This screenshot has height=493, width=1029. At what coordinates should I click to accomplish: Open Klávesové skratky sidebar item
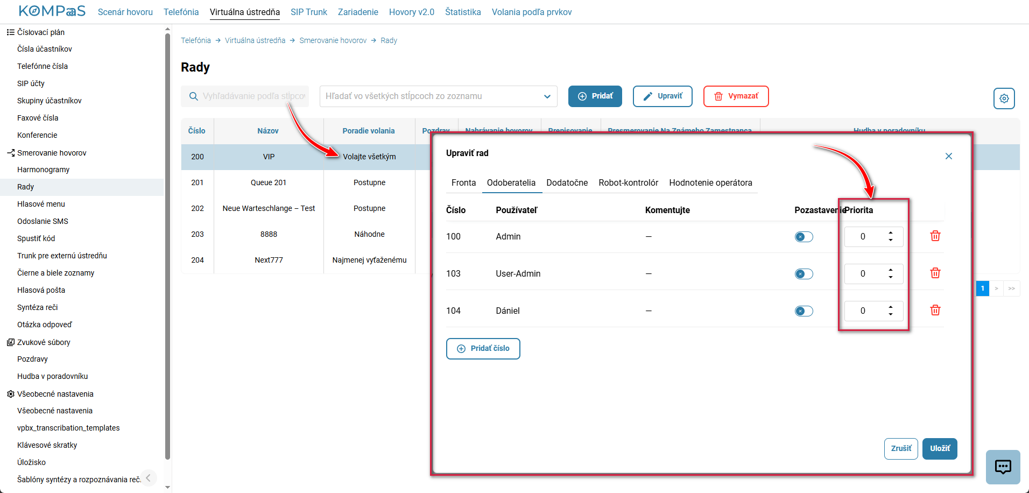pos(47,445)
